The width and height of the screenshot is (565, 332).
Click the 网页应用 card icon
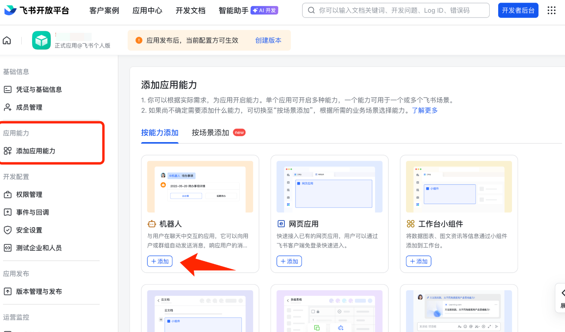281,224
